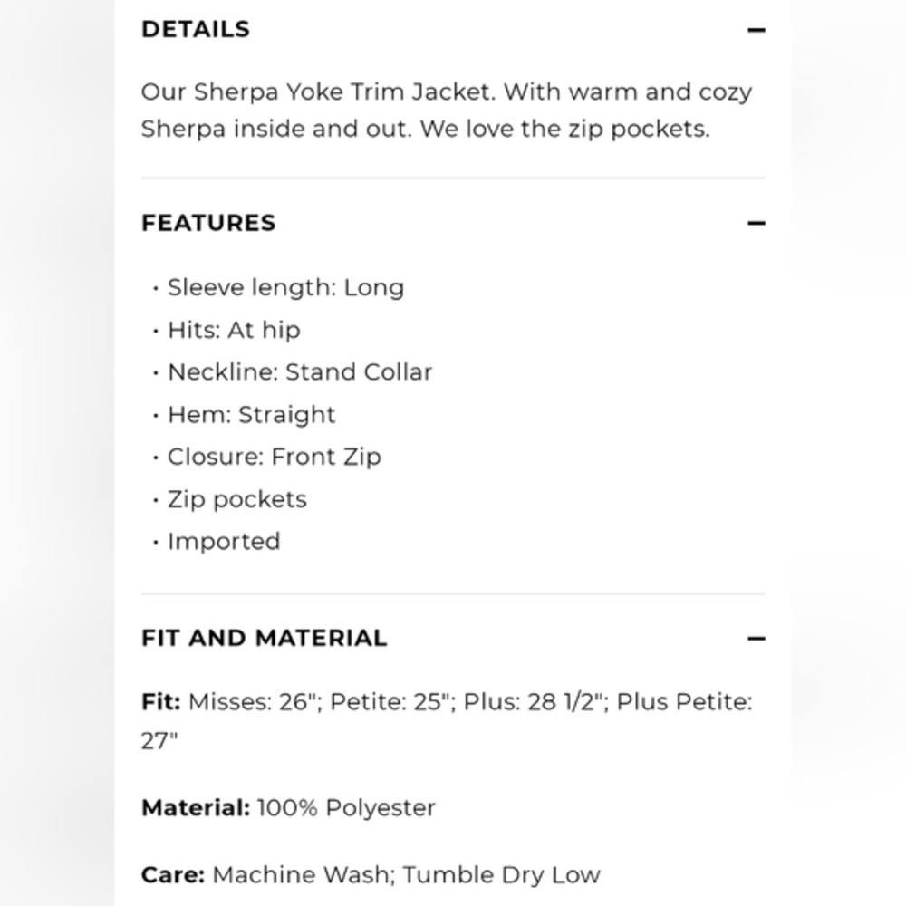Click the bold Material: label
Viewport: 906px width, 906px height.
tap(196, 808)
